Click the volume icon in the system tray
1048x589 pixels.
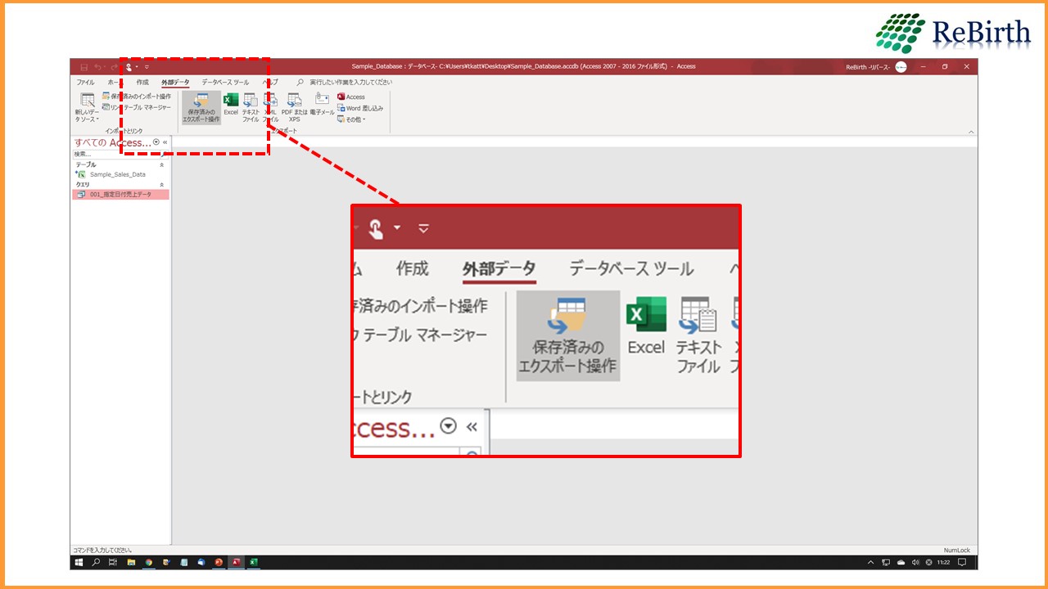pos(915,563)
